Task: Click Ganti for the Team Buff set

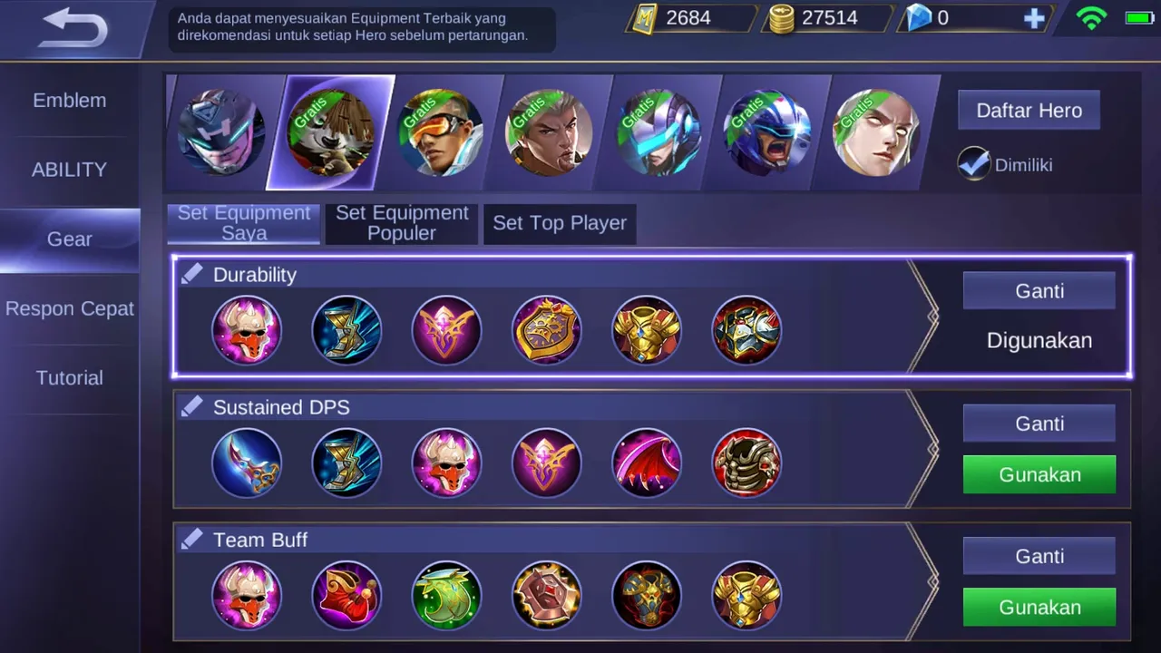Action: [x=1039, y=556]
